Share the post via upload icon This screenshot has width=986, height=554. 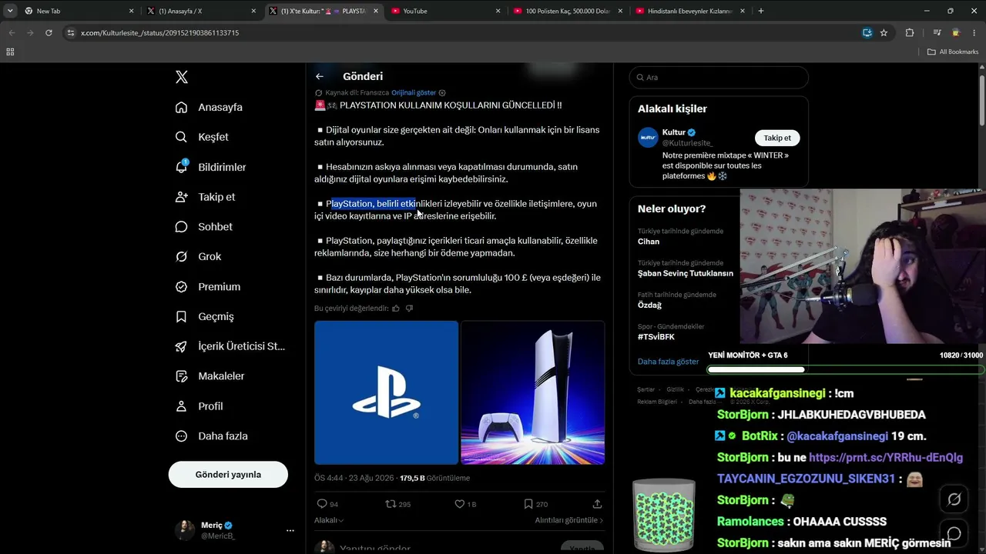(597, 504)
